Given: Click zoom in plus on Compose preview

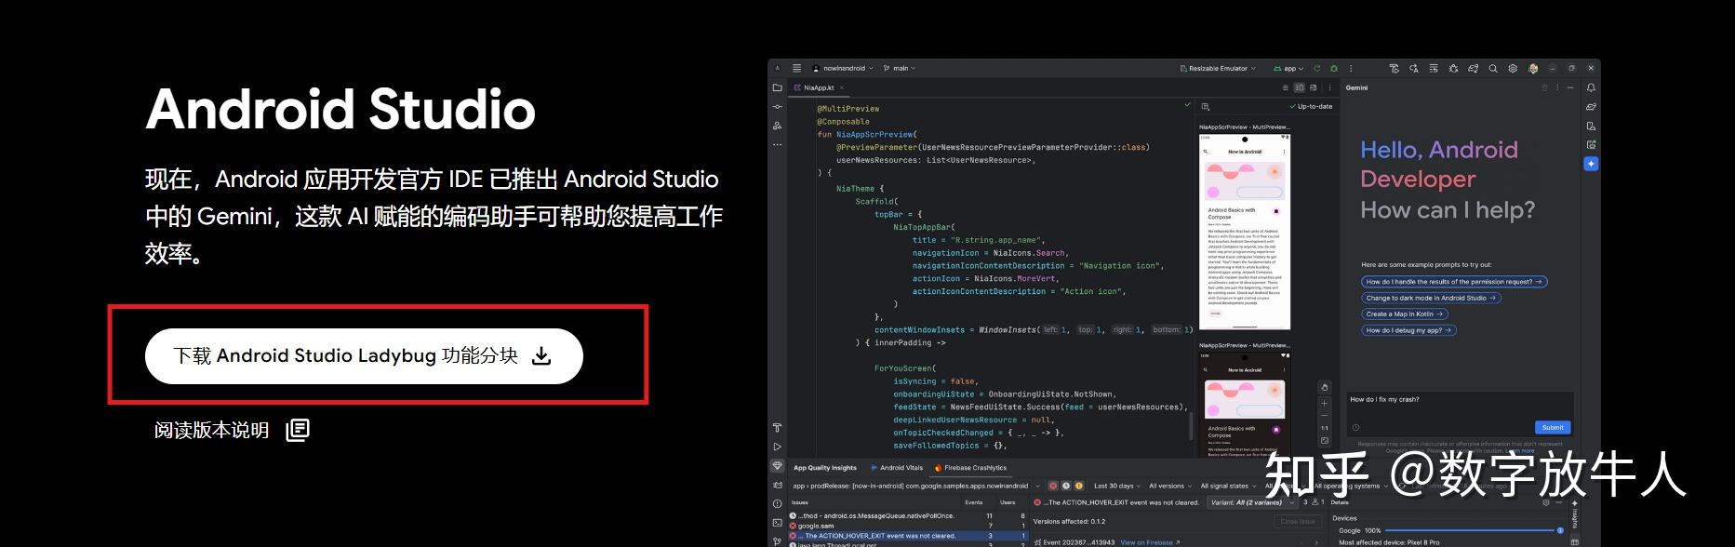Looking at the screenshot, I should click(x=1325, y=403).
